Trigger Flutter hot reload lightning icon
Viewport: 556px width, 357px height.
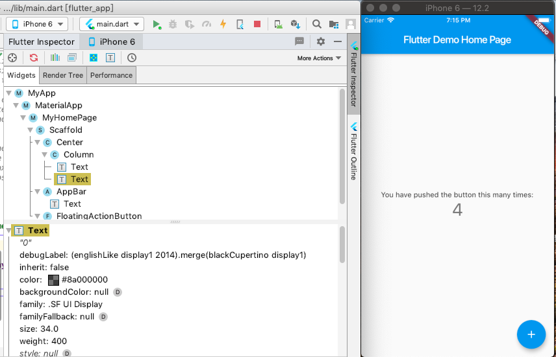coord(223,24)
